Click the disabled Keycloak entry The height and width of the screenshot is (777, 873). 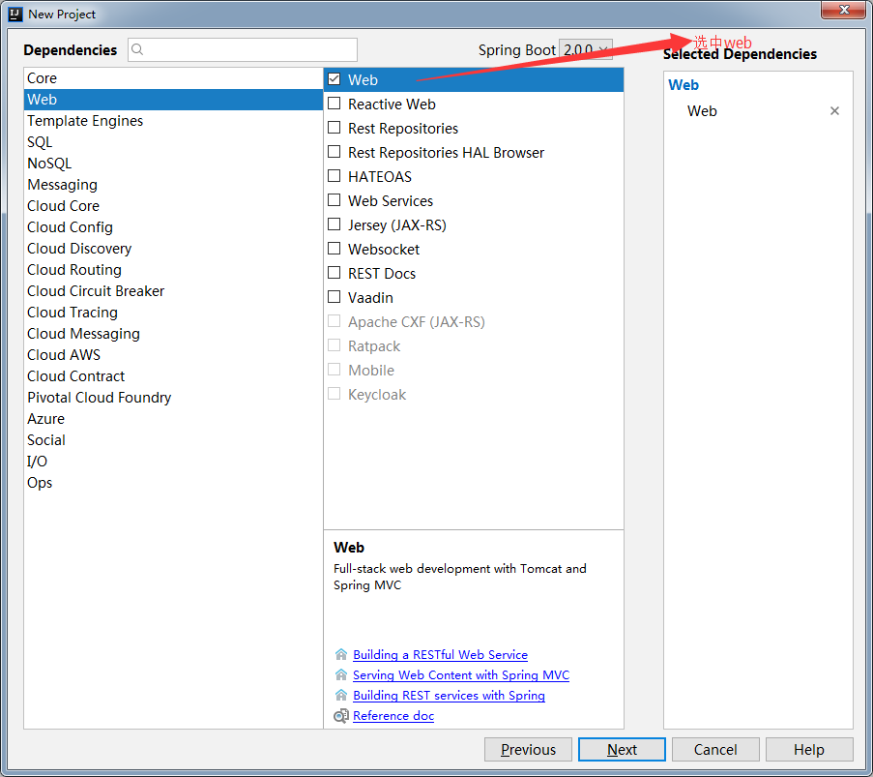coord(377,395)
